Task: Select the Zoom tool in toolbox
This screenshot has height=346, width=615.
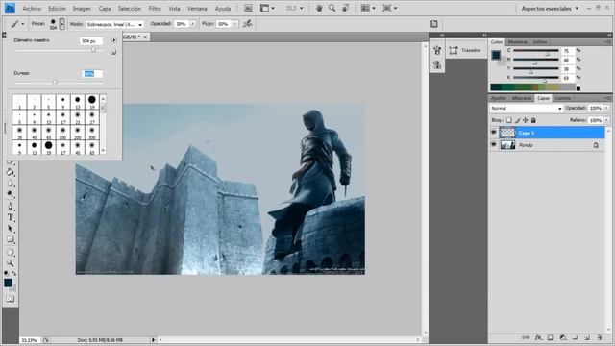Action: 11,263
